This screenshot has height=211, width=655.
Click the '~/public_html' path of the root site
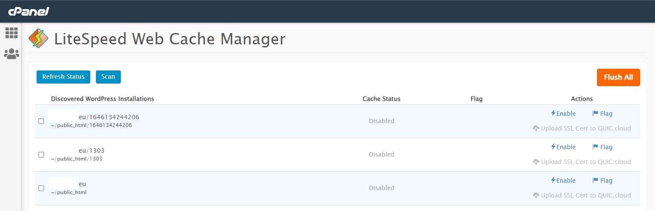68,192
